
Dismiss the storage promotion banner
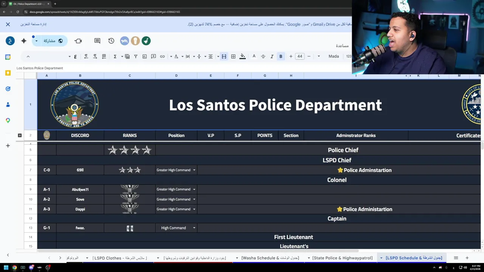coord(8,24)
